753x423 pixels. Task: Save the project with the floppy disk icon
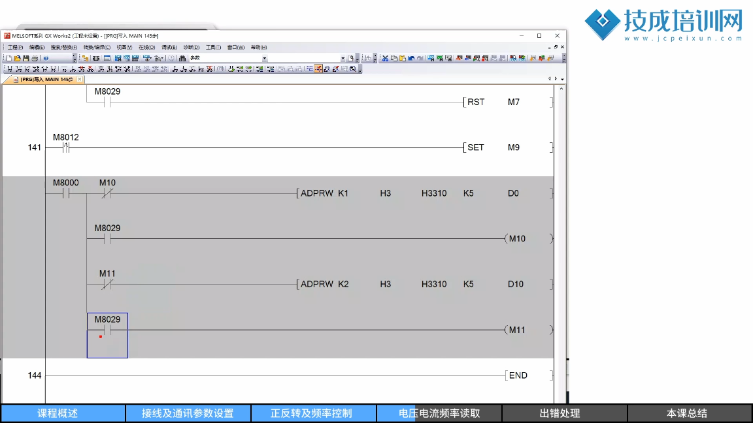tap(26, 58)
